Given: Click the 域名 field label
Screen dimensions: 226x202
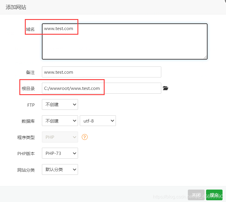Looking at the screenshot, I should pos(30,29).
